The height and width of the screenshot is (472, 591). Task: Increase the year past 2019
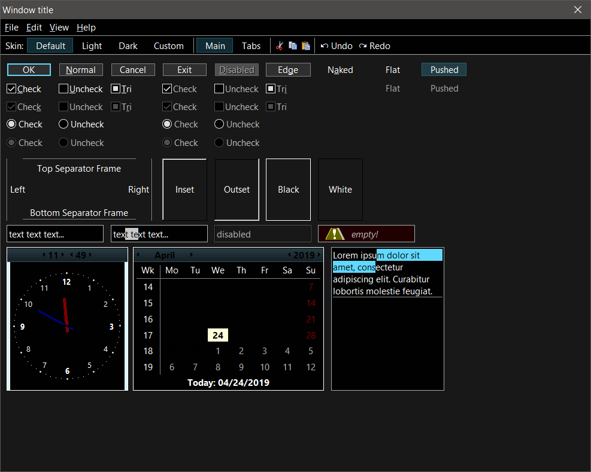click(319, 255)
